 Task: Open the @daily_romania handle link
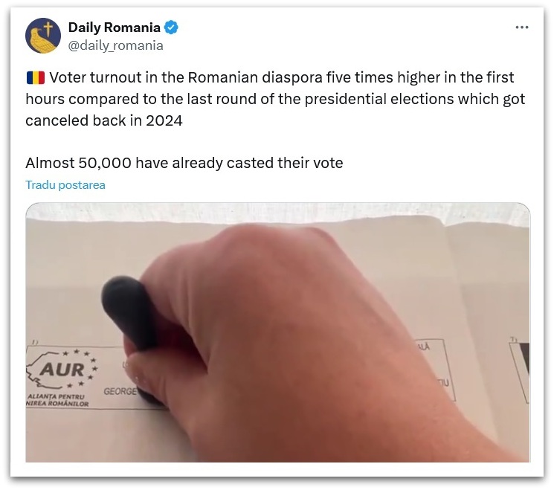[115, 45]
